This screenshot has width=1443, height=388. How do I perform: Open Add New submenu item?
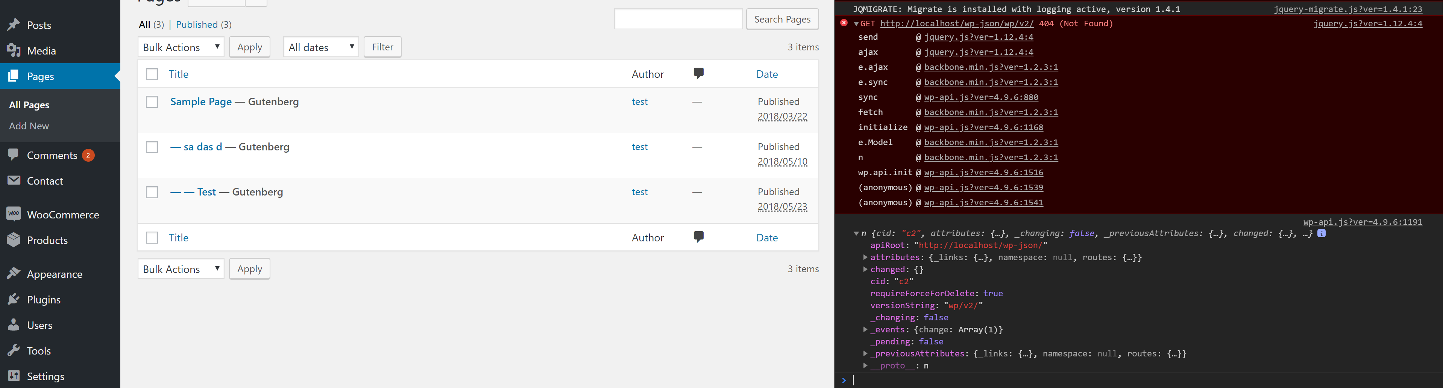(29, 126)
